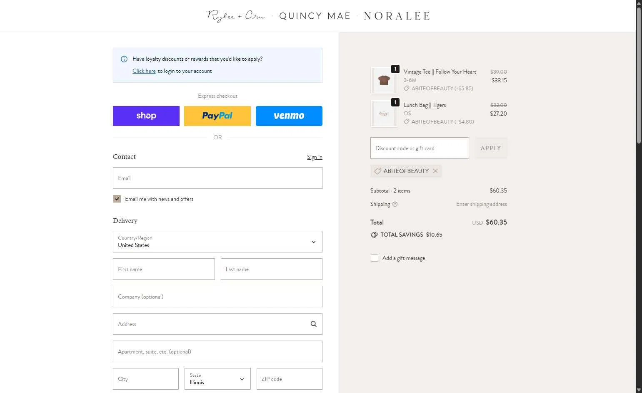Pay with Shop Pay express button
This screenshot has width=642, height=393.
coord(146,116)
